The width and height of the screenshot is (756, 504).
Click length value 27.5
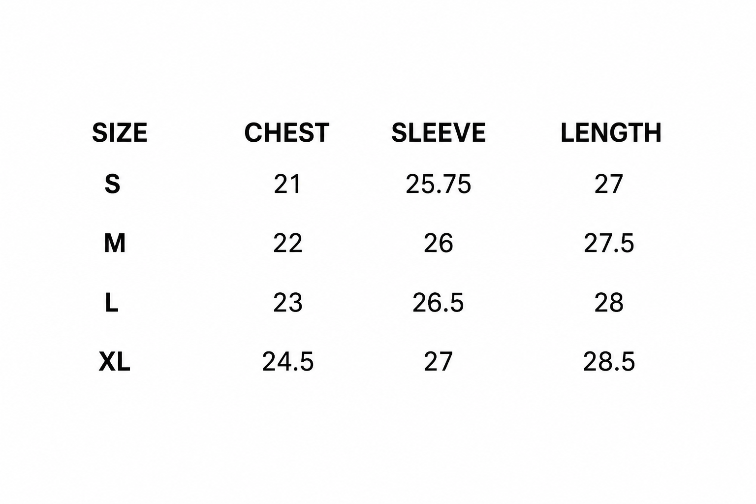[x=609, y=243]
